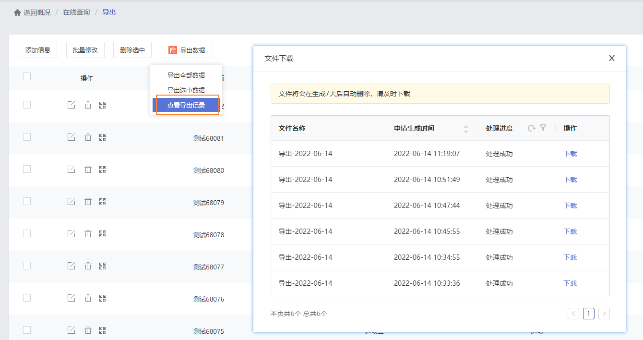Show QR code for 测试68078

[x=103, y=234]
